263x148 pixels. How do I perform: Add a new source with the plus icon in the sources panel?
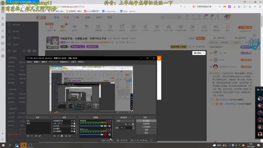(55, 136)
